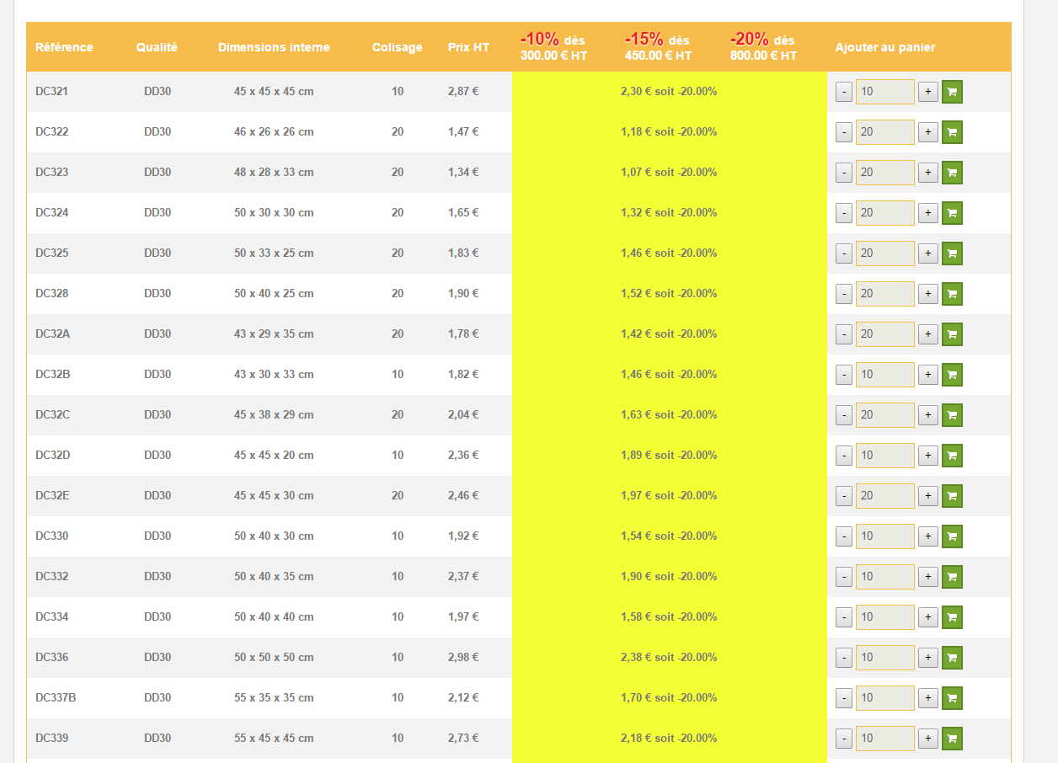Increase quantity for DC32D with plus button
Screen dimensions: 1058x763
tap(927, 456)
